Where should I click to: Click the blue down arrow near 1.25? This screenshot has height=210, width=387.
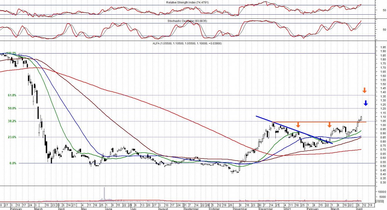pos(366,103)
